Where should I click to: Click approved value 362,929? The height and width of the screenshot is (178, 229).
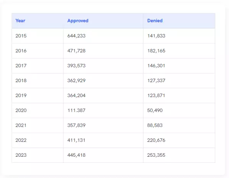pyautogui.click(x=76, y=81)
